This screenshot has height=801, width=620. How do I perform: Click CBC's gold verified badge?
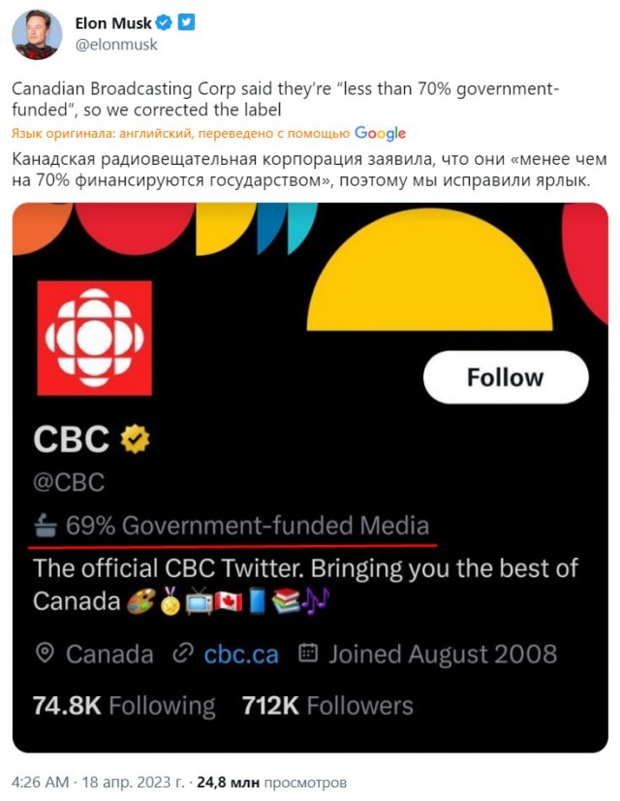click(x=133, y=440)
